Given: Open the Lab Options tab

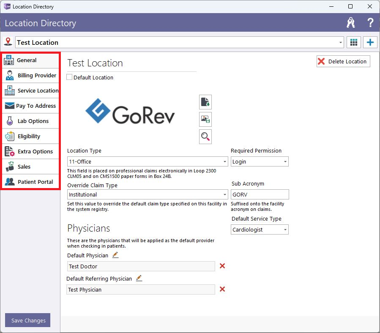Looking at the screenshot, I should pyautogui.click(x=31, y=121).
